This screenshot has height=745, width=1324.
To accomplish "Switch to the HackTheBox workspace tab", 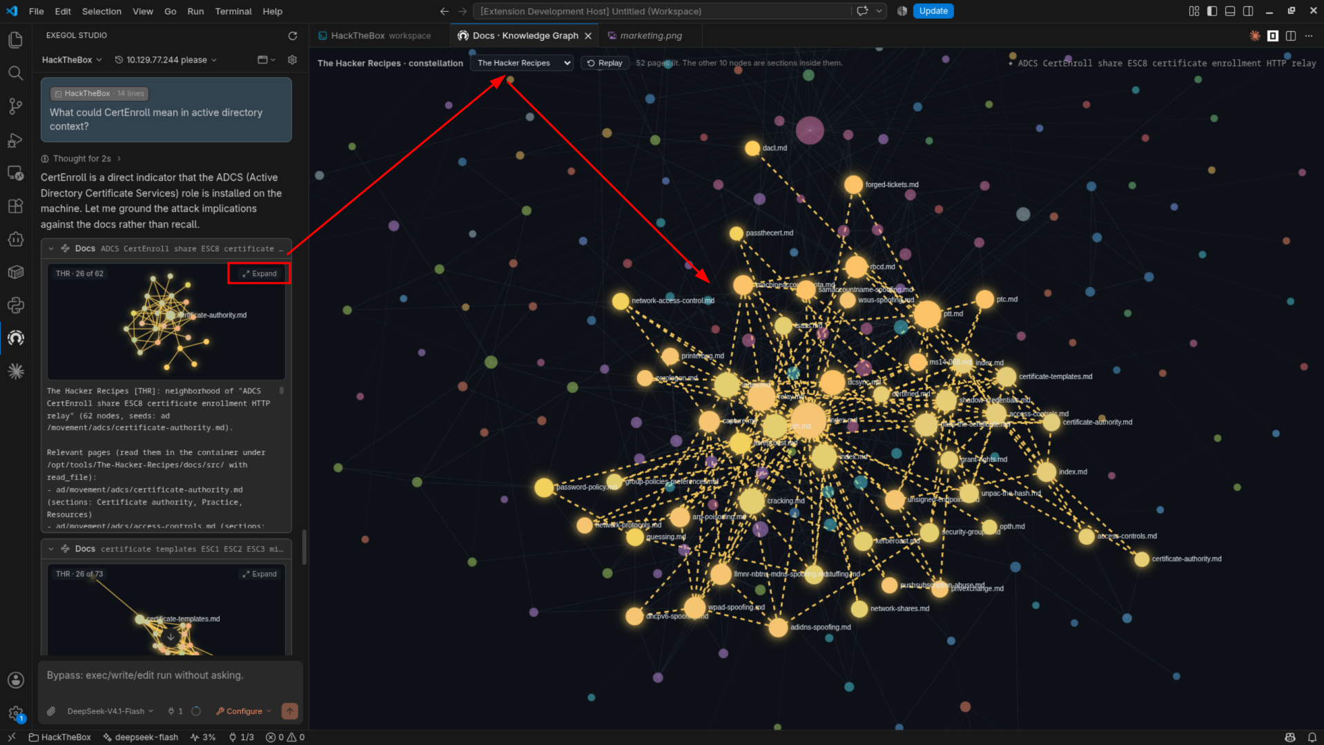I will click(380, 36).
